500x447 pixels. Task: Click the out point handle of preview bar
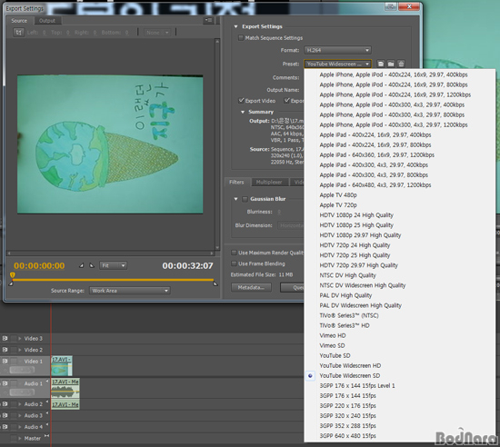click(215, 283)
